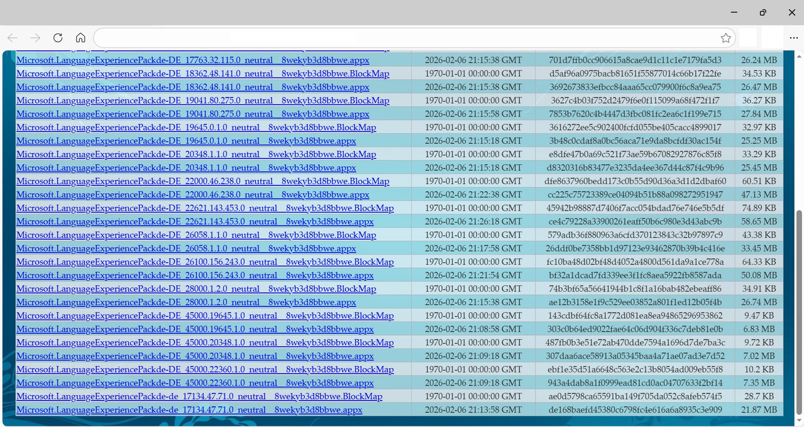This screenshot has height=427, width=804.
Task: Bookmark this page with the star icon
Action: click(x=725, y=38)
